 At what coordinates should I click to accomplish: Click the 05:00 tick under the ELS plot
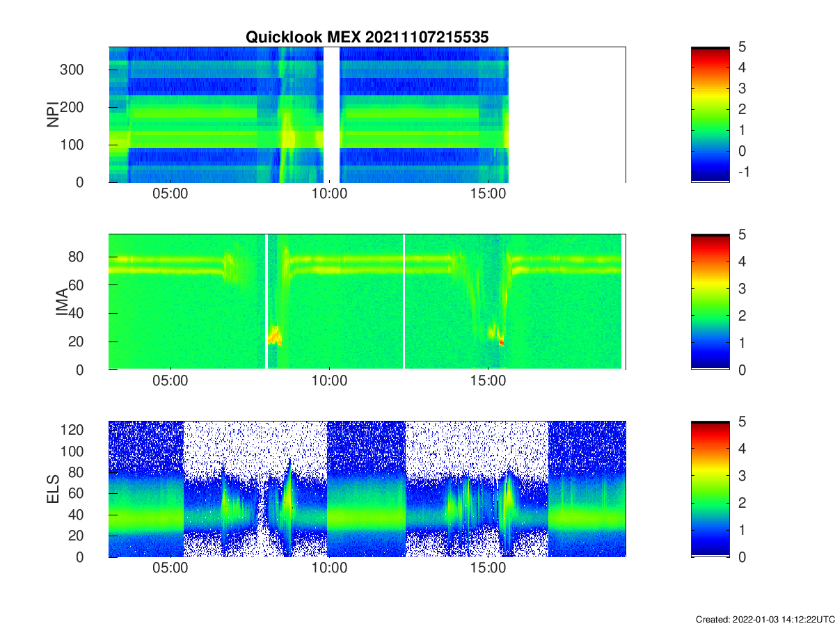coord(170,567)
